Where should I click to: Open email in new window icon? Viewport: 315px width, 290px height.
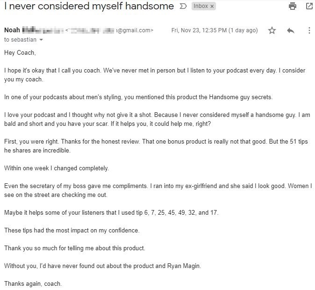(309, 6)
